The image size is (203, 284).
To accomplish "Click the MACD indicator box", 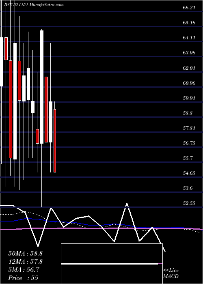I will click(x=112, y=264).
